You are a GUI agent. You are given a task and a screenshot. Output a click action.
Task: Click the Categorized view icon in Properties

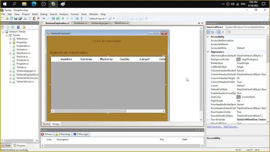[x=208, y=32]
